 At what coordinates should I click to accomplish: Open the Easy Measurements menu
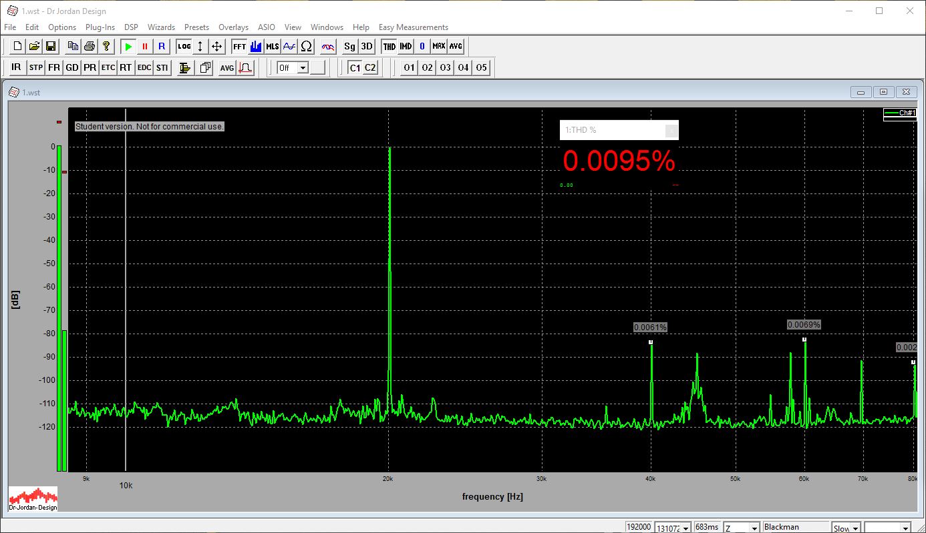coord(413,27)
